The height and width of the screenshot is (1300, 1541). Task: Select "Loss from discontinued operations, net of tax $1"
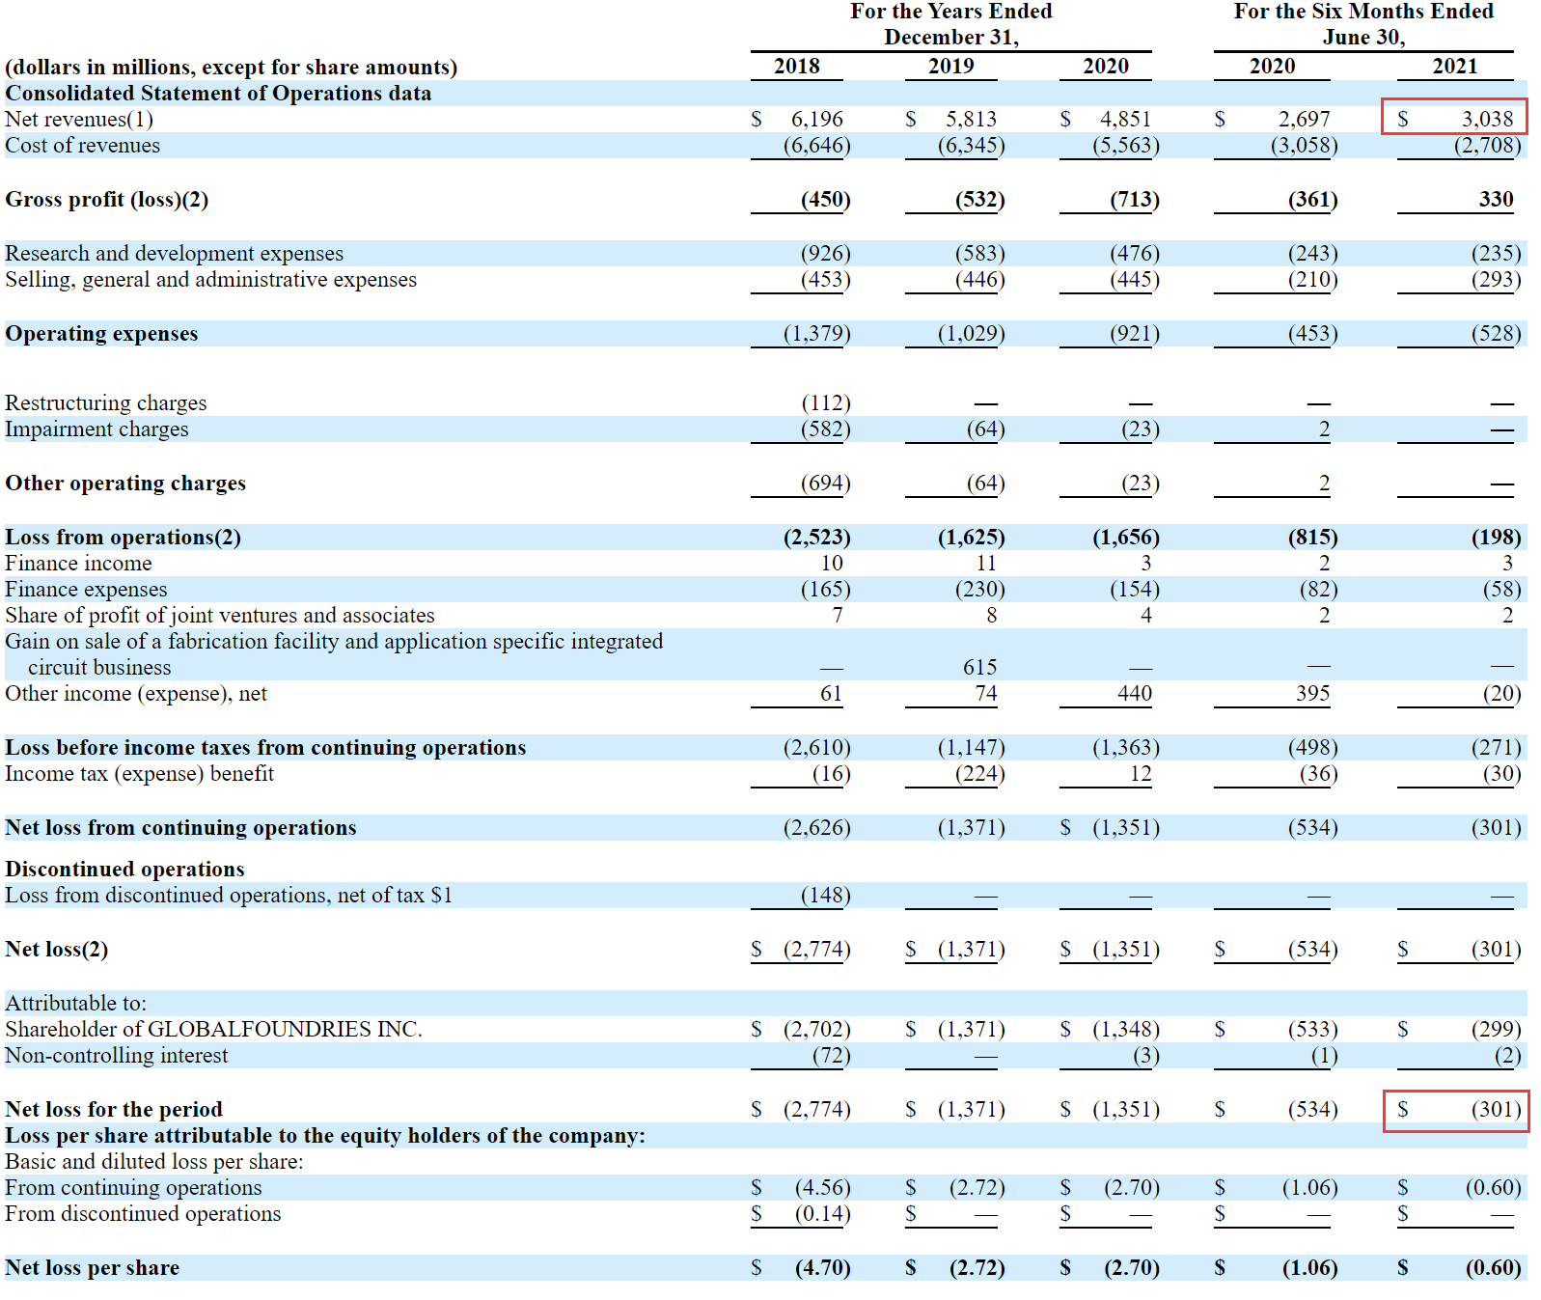229,895
